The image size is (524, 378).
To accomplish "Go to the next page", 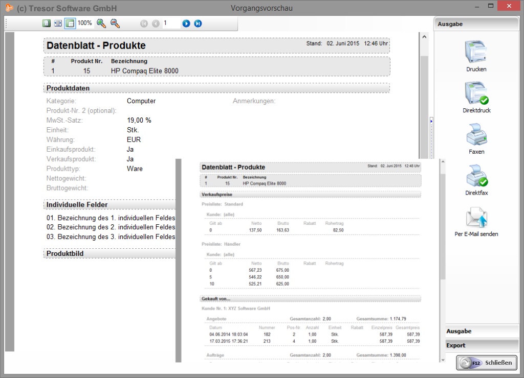I will tap(186, 23).
